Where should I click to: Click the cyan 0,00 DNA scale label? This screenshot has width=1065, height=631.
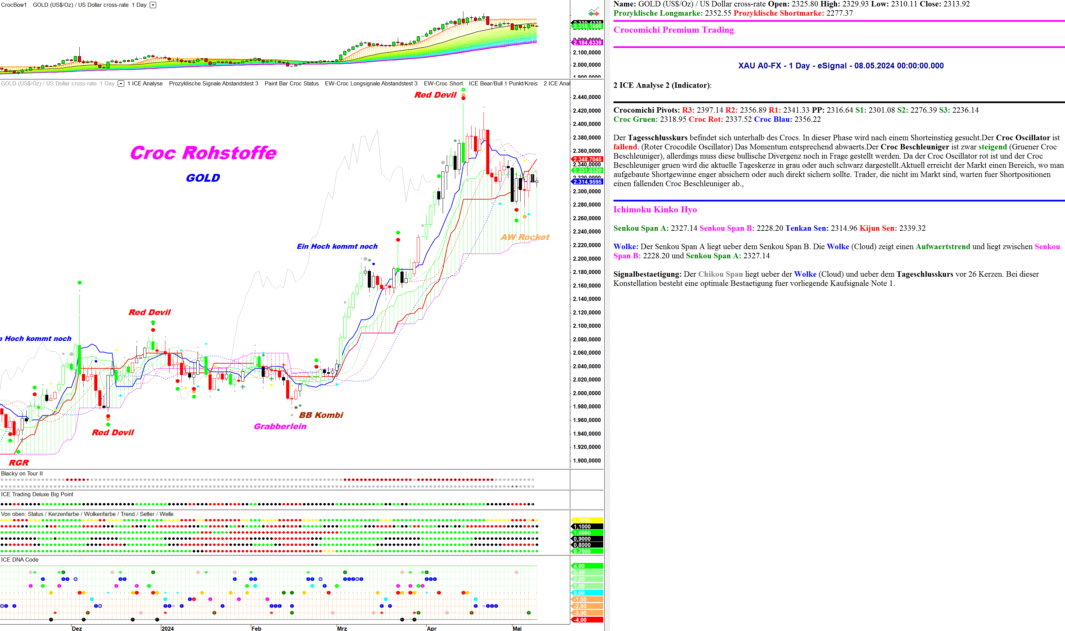coord(587,593)
